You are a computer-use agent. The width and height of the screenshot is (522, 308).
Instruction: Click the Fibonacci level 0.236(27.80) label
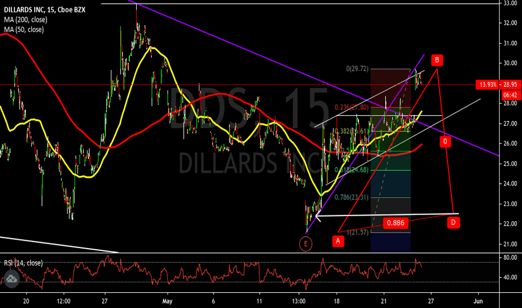pos(352,107)
